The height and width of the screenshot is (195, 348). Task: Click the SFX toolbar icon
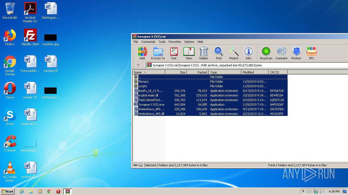[311, 53]
